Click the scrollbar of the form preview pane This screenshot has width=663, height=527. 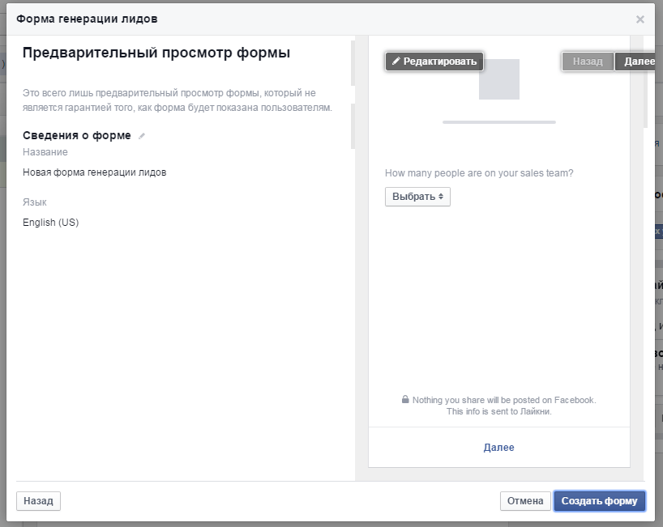point(645,81)
